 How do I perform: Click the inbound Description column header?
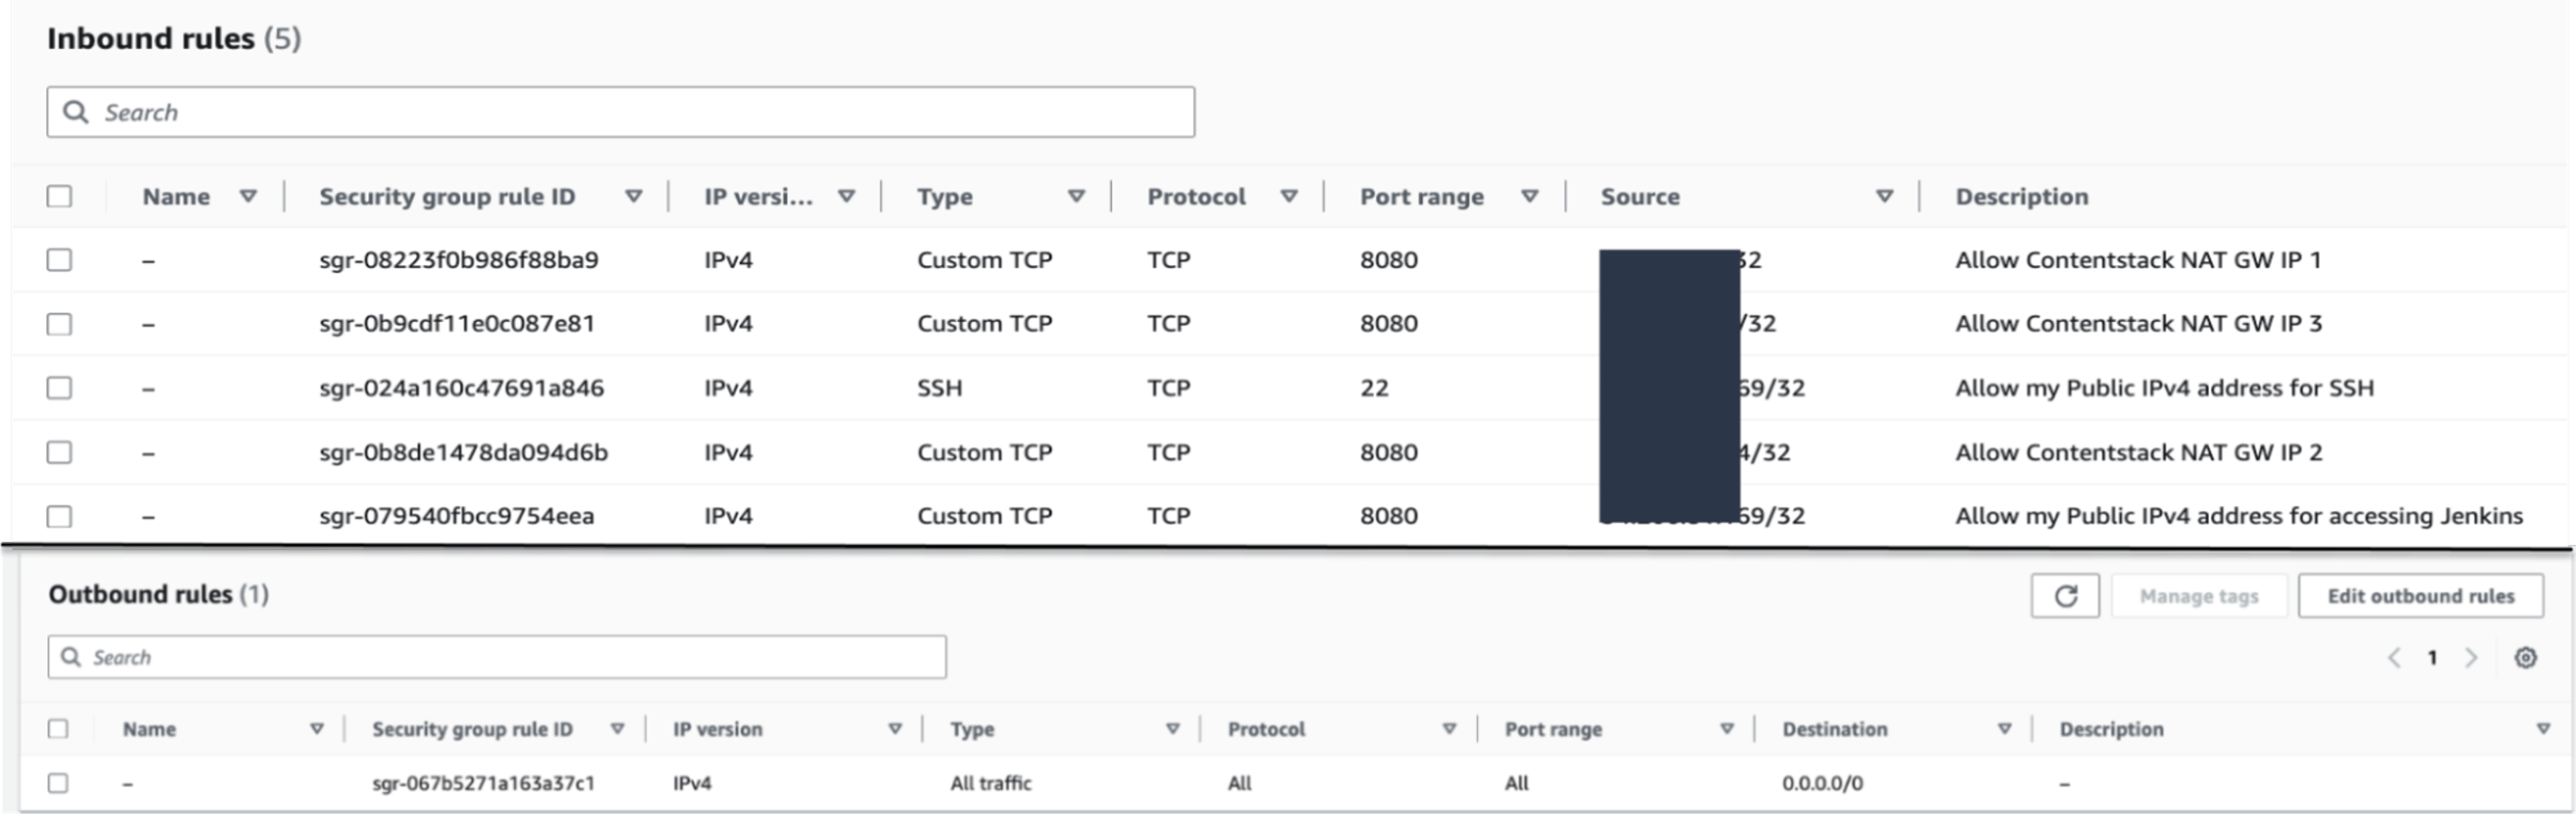2021,196
